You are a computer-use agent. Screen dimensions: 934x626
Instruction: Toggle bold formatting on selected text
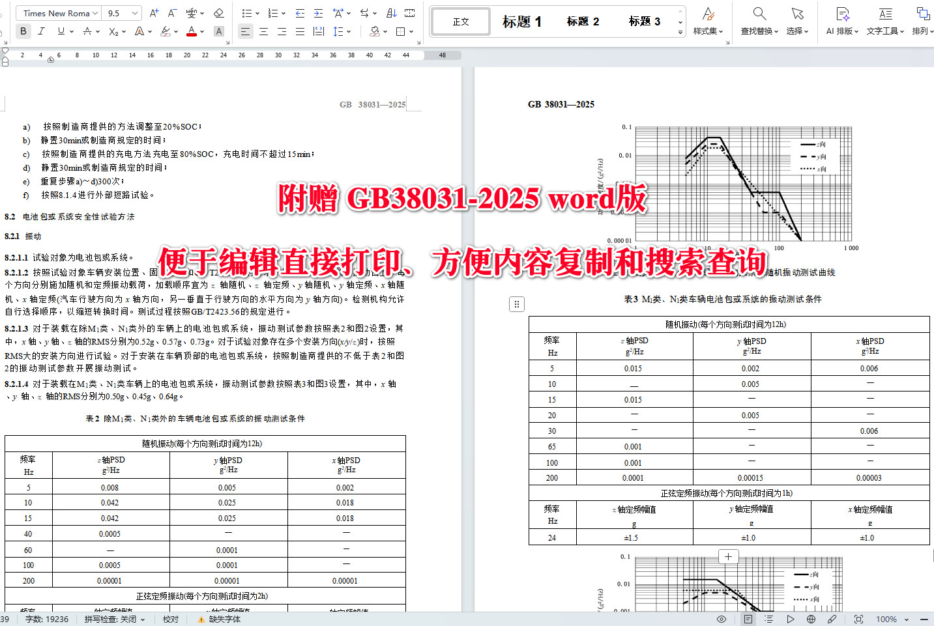23,31
